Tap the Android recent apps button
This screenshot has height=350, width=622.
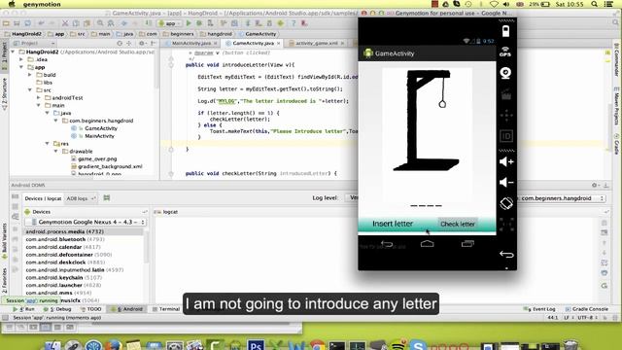(467, 243)
